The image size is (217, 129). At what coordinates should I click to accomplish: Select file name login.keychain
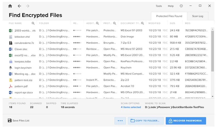[23, 68]
